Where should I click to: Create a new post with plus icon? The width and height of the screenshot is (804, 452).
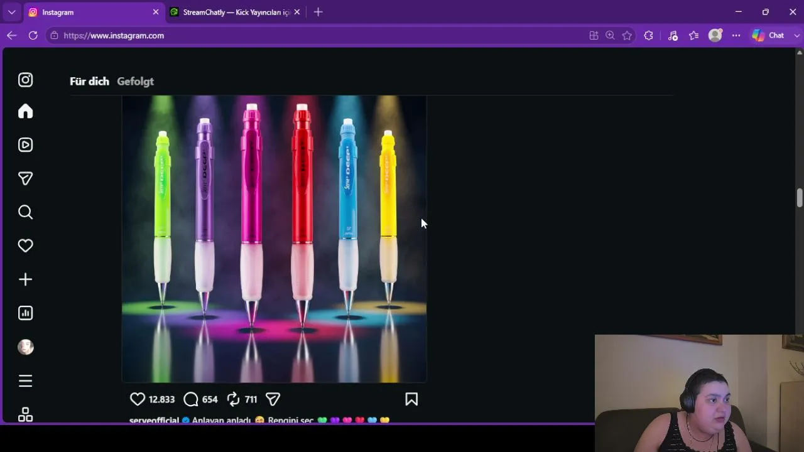[25, 279]
